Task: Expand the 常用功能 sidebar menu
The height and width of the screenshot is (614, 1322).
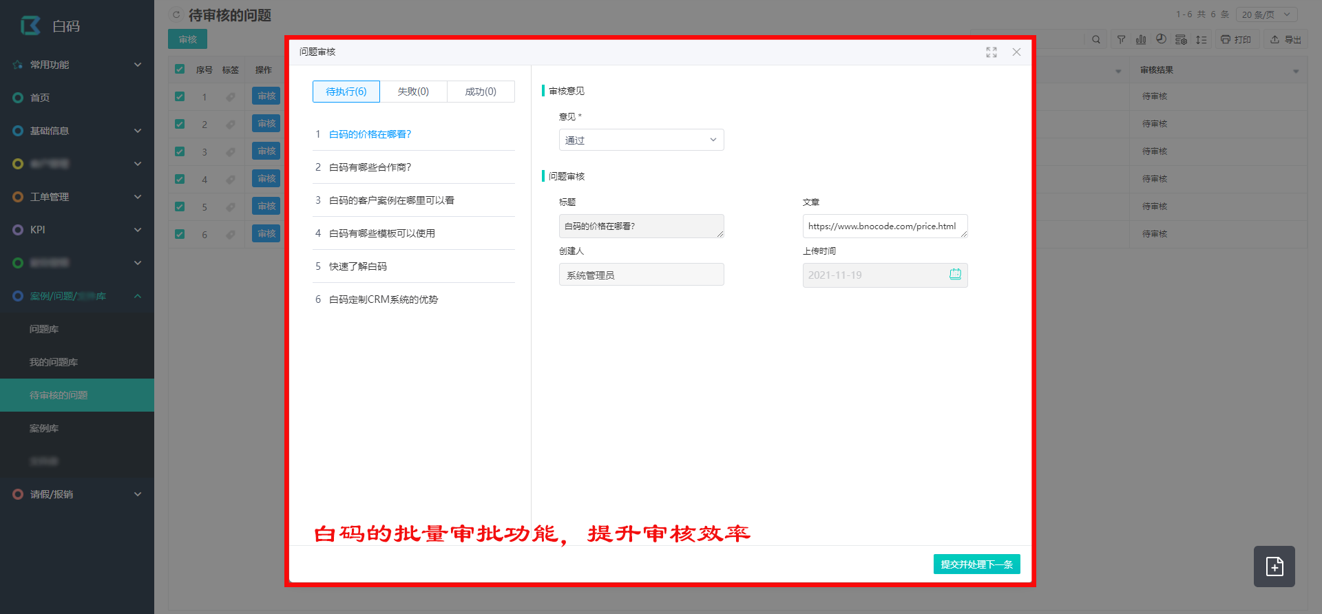Action: 77,65
